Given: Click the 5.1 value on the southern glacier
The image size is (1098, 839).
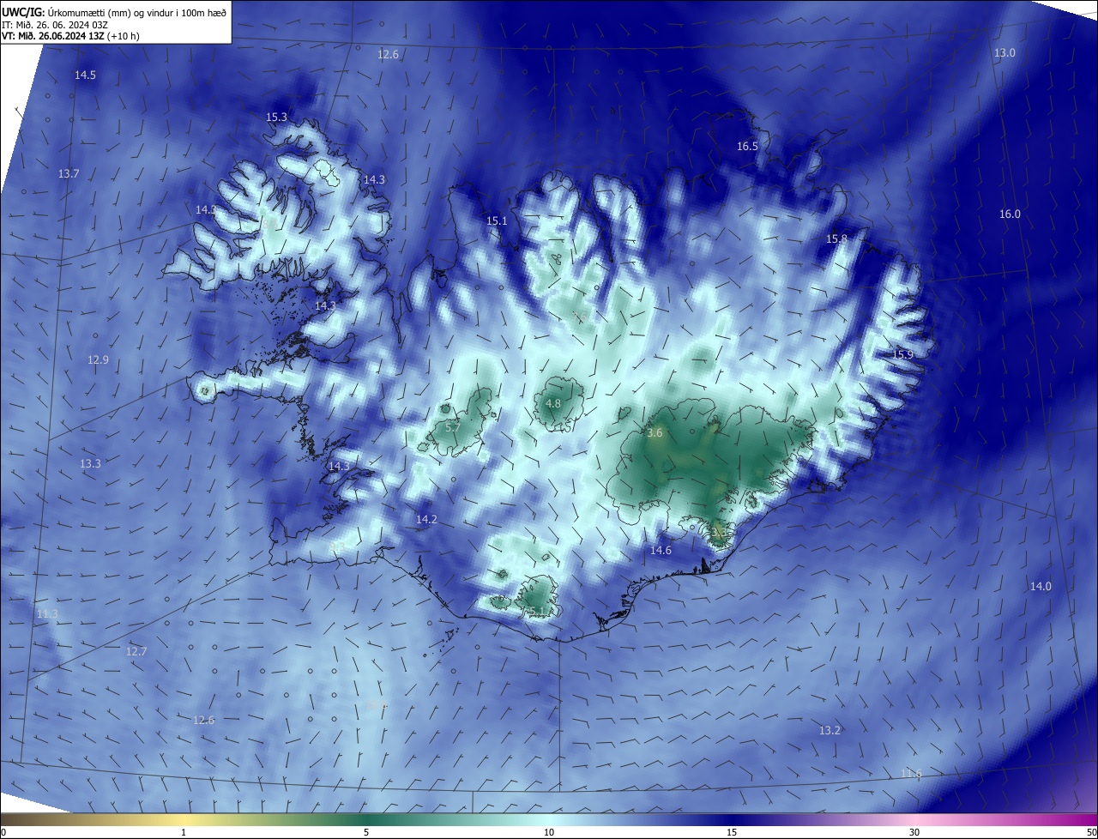Looking at the screenshot, I should point(536,612).
